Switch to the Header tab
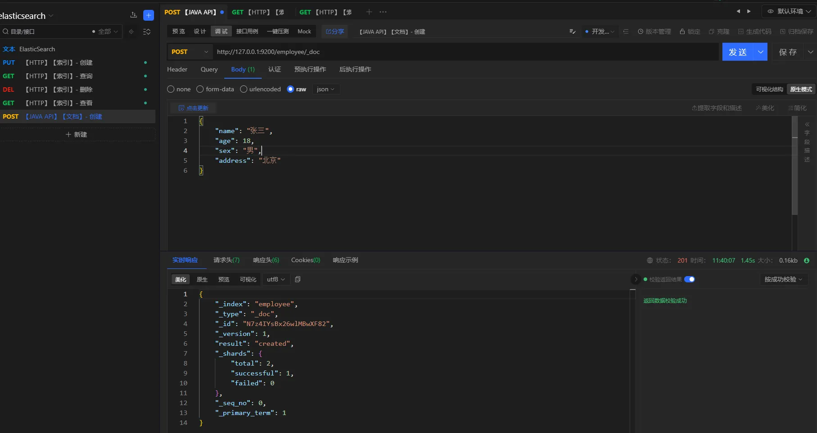Screen dimensions: 817x433 click(177, 69)
